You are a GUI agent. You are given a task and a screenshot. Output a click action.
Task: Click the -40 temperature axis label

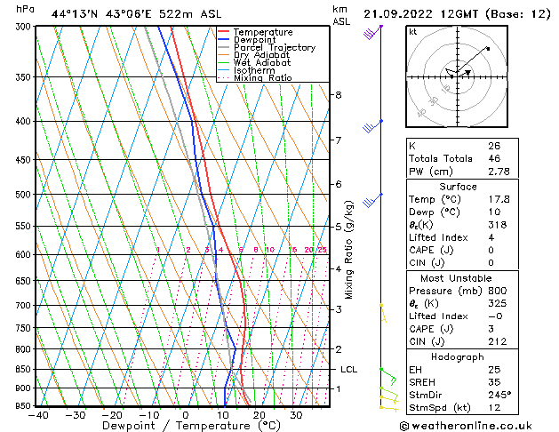pyautogui.click(x=38, y=415)
